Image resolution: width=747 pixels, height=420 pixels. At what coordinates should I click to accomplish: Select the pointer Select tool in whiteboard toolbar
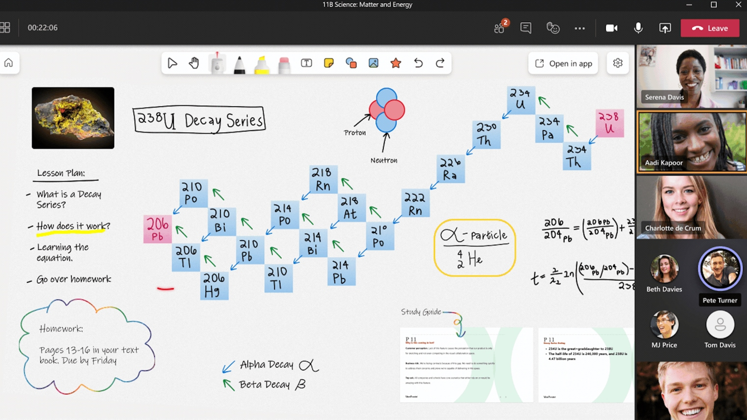pyautogui.click(x=172, y=63)
